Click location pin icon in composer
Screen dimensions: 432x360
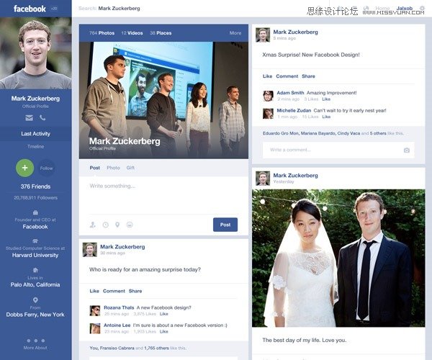(x=117, y=225)
